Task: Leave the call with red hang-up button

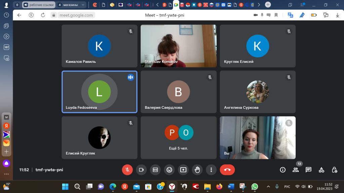Action: (x=227, y=170)
